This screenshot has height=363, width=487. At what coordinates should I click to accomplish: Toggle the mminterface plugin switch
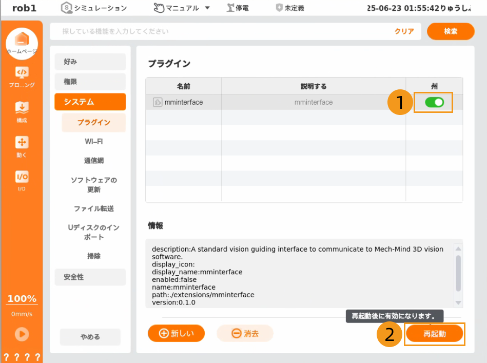434,103
